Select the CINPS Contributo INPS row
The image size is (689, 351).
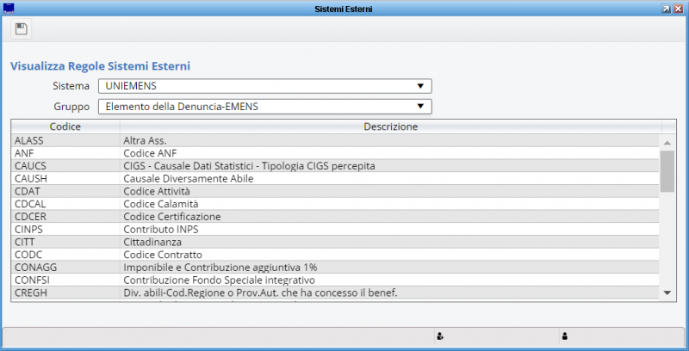coord(335,230)
